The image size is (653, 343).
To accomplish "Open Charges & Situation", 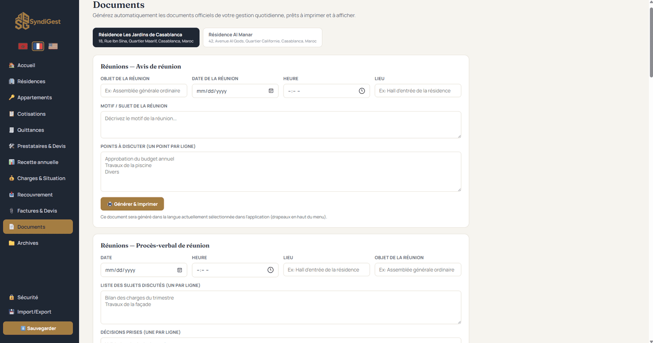I will (x=38, y=178).
